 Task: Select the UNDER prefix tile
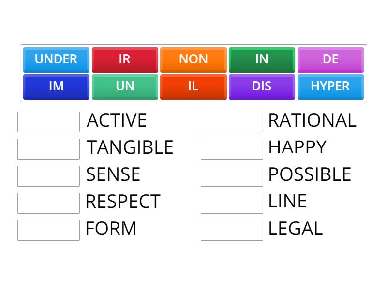pos(56,59)
